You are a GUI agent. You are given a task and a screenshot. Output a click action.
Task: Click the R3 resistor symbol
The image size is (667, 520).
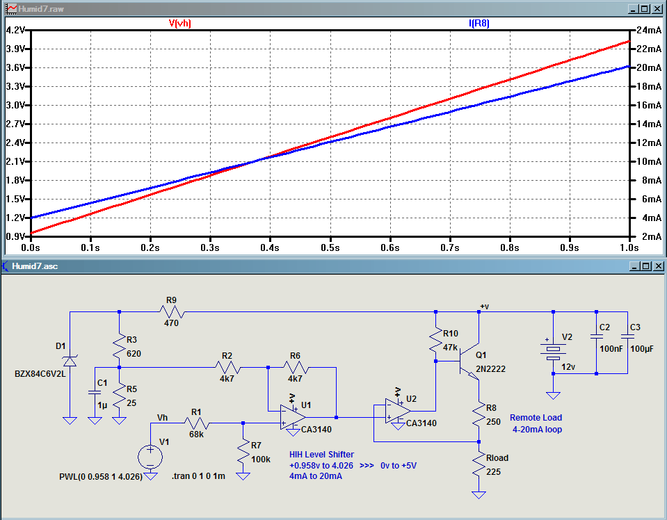119,347
